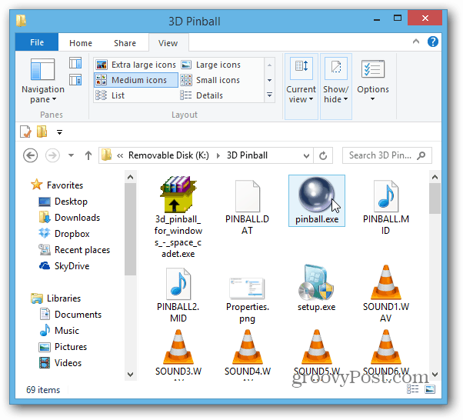Switch to the Home ribbon tab
The image size is (463, 420).
pyautogui.click(x=81, y=43)
